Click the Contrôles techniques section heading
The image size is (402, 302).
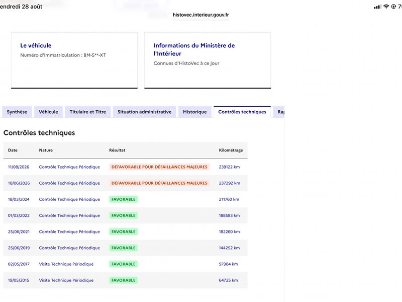click(x=39, y=133)
